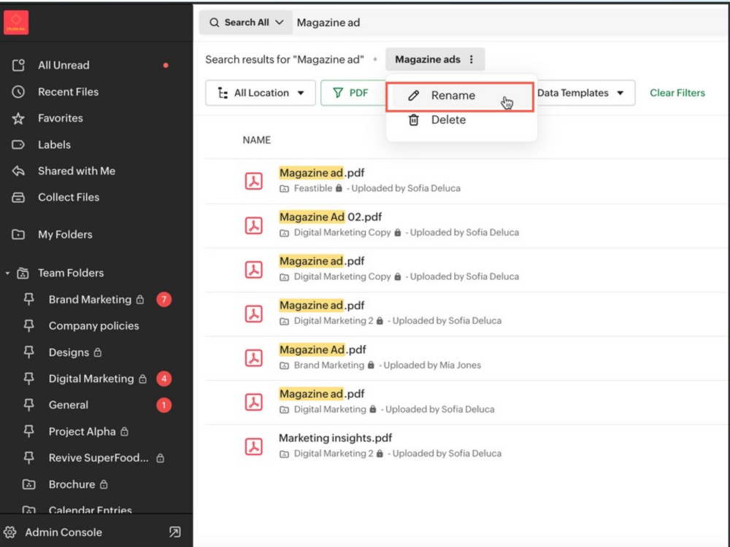The image size is (730, 547).
Task: Click PDF icon of Mia Jones' Magazine Ad.pdf
Action: (x=254, y=358)
